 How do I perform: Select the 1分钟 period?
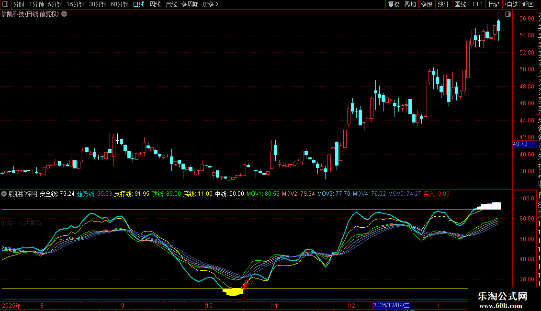[x=36, y=4]
